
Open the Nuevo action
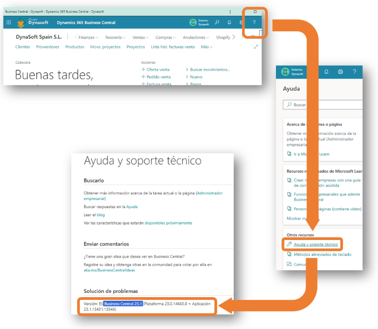196,77
